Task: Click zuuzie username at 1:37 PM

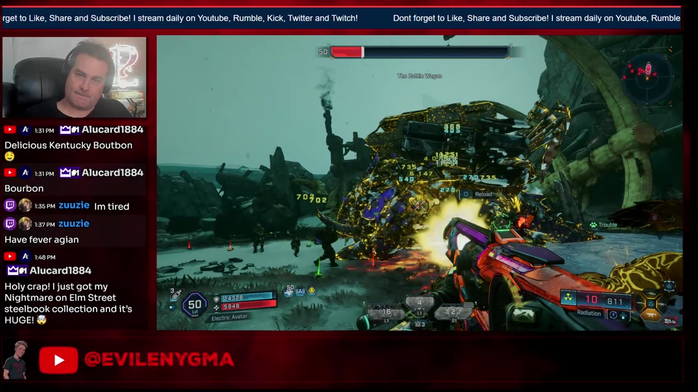Action: tap(74, 224)
